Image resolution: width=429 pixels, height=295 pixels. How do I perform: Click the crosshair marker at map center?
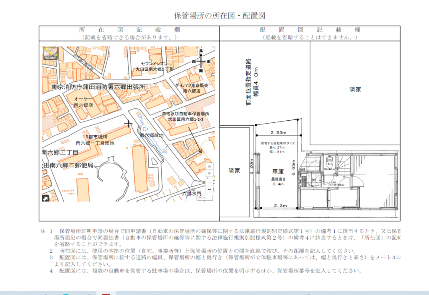click(x=129, y=124)
